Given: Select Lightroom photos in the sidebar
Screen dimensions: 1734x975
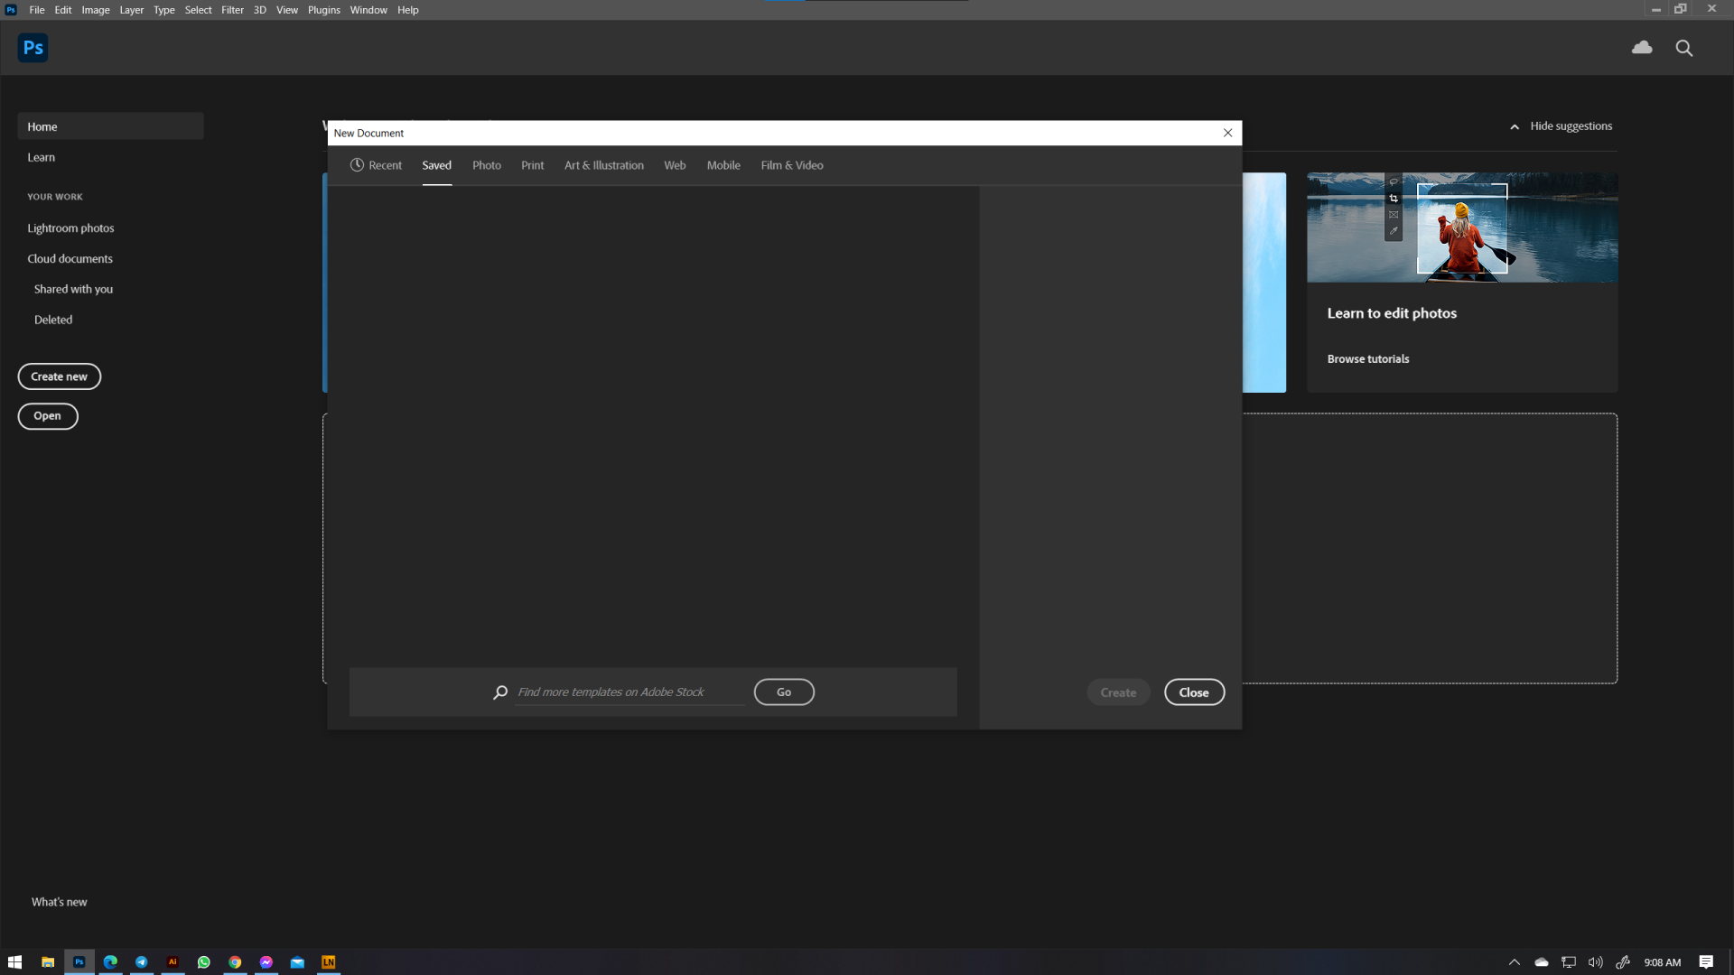Looking at the screenshot, I should [x=70, y=227].
